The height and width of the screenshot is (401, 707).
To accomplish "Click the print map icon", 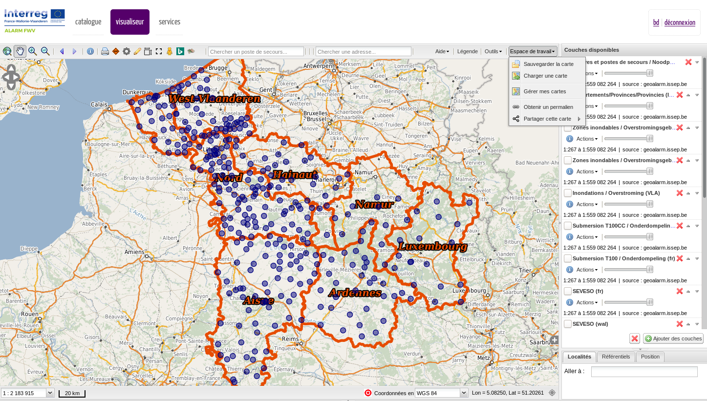I will [x=105, y=51].
